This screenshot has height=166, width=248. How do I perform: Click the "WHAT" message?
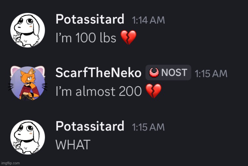pyautogui.click(x=73, y=145)
